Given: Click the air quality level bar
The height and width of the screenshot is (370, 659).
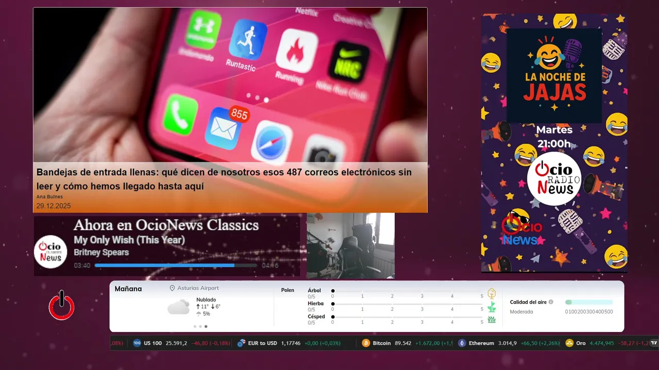Looking at the screenshot, I should (x=589, y=302).
